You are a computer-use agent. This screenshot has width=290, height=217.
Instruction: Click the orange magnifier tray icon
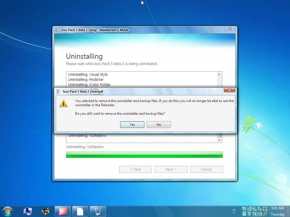pos(265,214)
